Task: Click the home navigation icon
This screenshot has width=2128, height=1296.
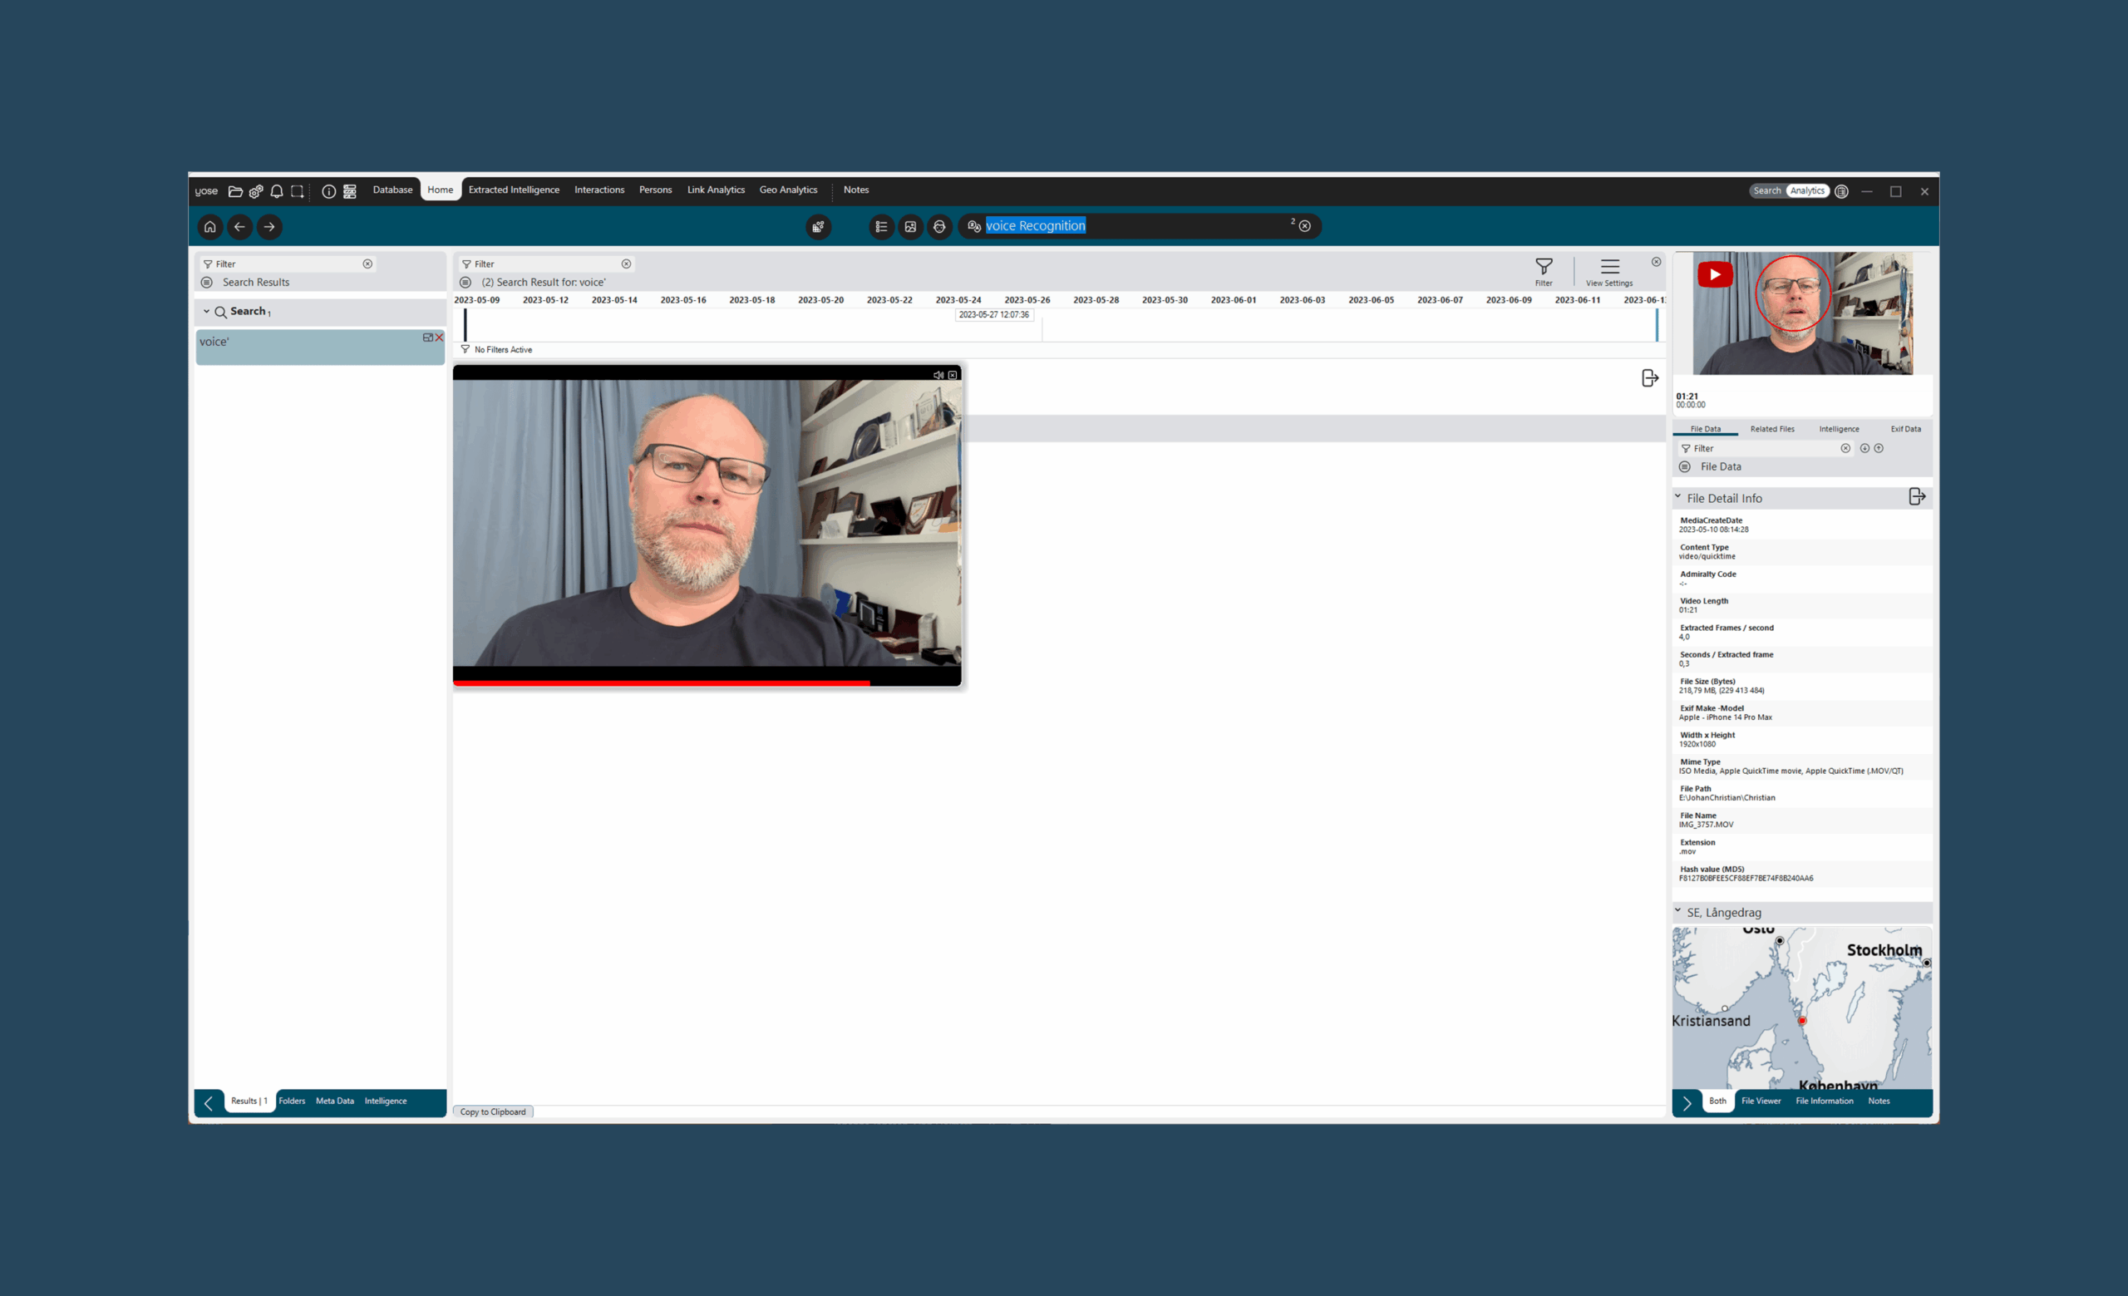Action: point(209,227)
